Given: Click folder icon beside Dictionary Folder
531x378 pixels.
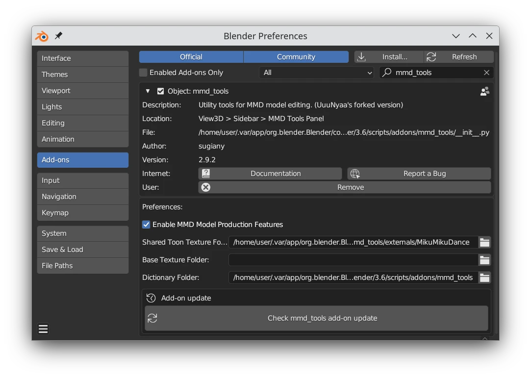Looking at the screenshot, I should [484, 277].
